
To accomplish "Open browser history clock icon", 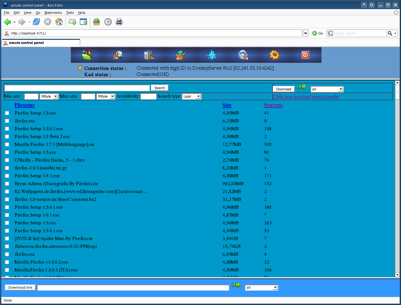I will click(108, 22).
